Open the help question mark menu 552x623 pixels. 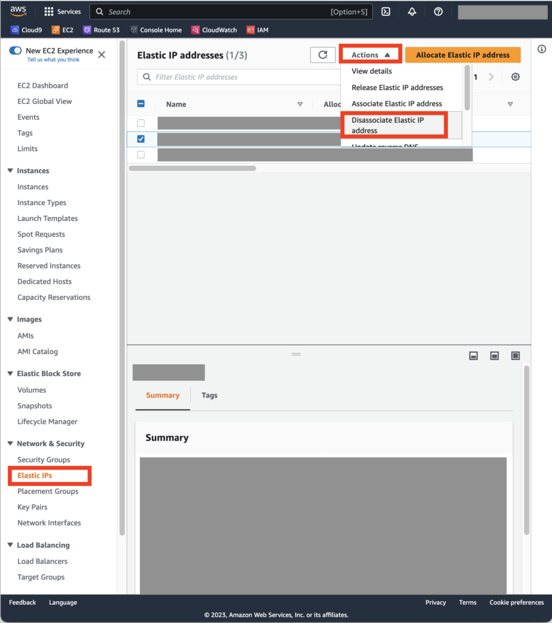[x=438, y=12]
